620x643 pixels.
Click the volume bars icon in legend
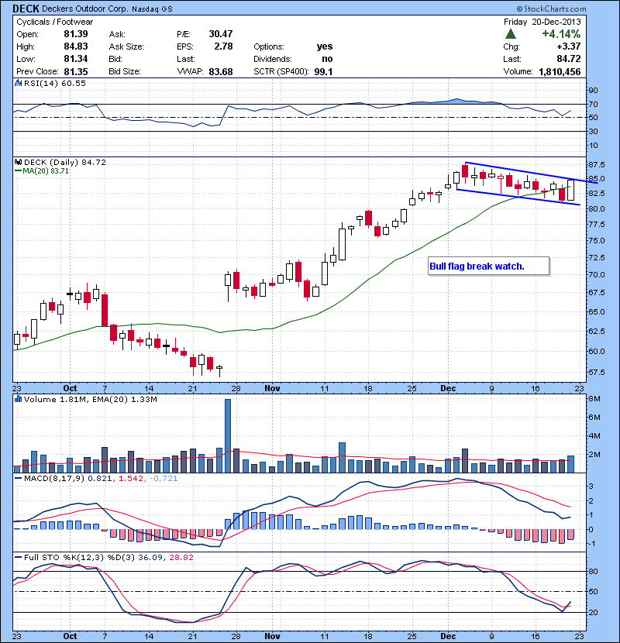[18, 399]
